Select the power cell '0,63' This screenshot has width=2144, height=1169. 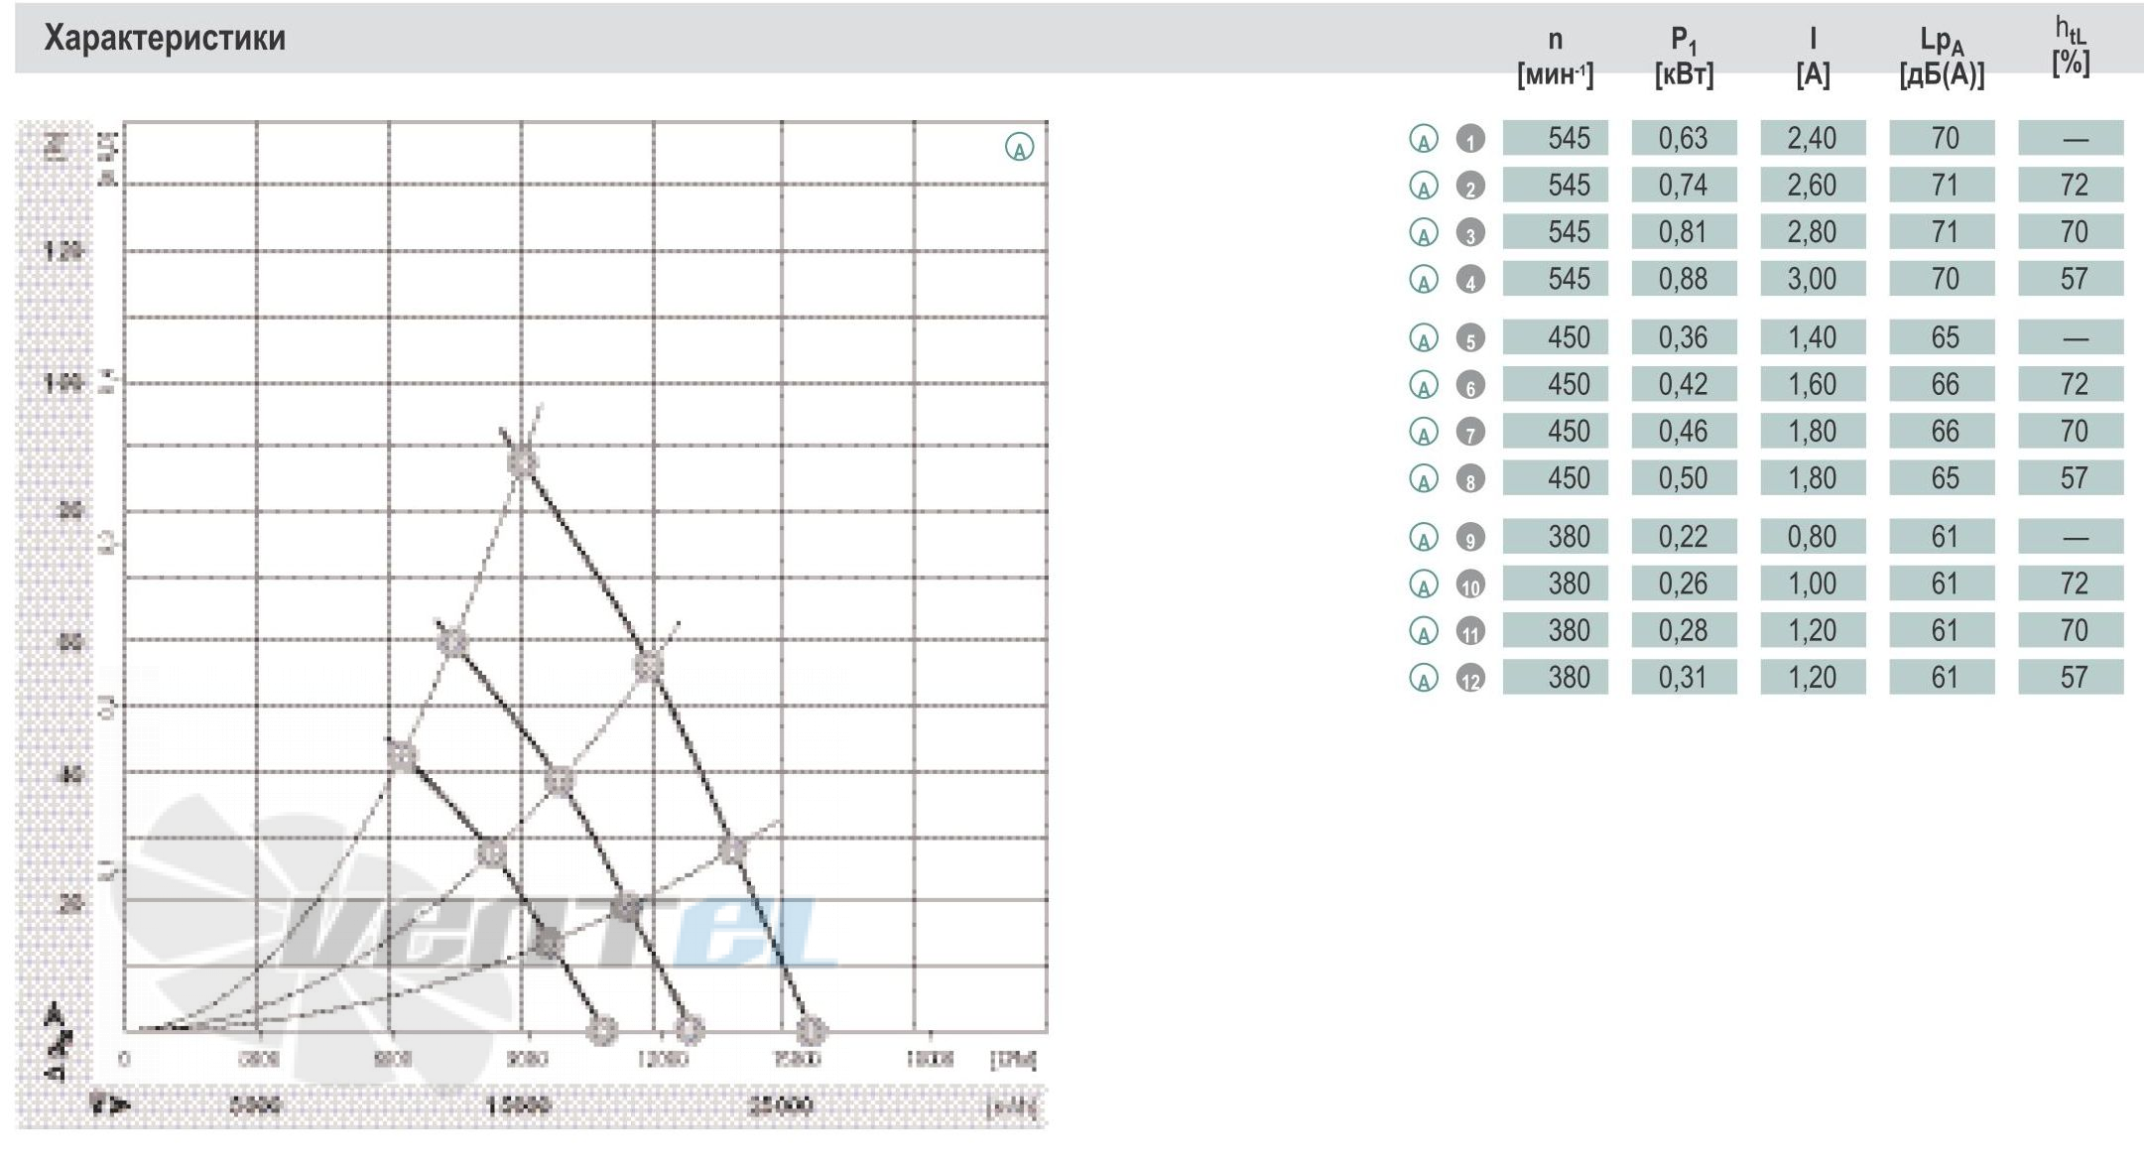[x=1684, y=138]
